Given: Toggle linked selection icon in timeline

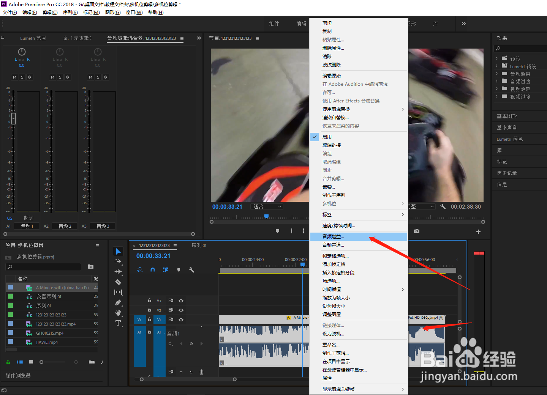Looking at the screenshot, I should click(x=166, y=270).
